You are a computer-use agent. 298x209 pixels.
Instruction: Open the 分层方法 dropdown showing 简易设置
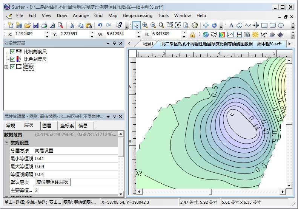point(75,150)
